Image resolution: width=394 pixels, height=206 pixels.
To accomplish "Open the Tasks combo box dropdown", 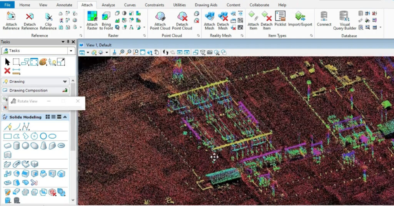I will (71, 51).
